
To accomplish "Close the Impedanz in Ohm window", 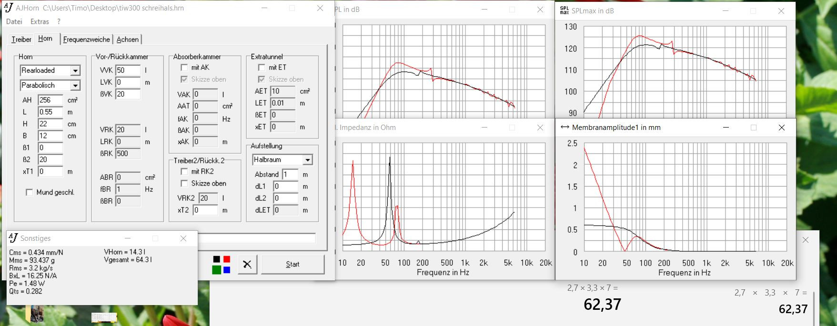I will [x=540, y=128].
